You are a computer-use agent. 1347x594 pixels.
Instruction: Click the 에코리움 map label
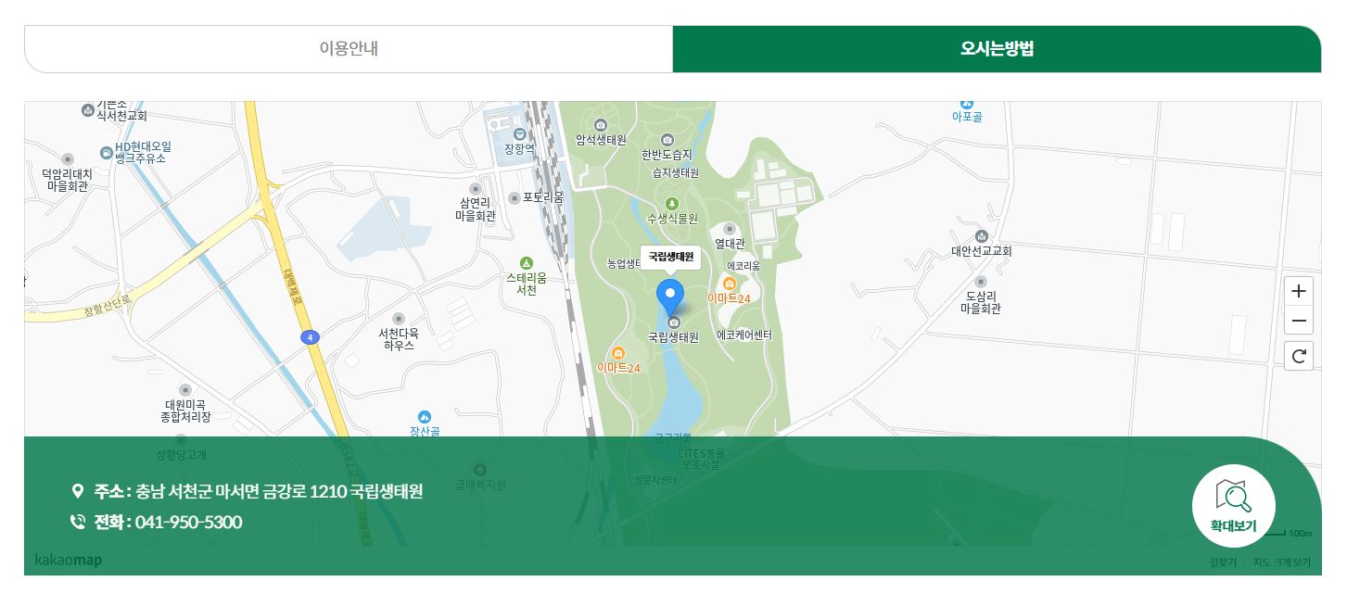pos(743,266)
